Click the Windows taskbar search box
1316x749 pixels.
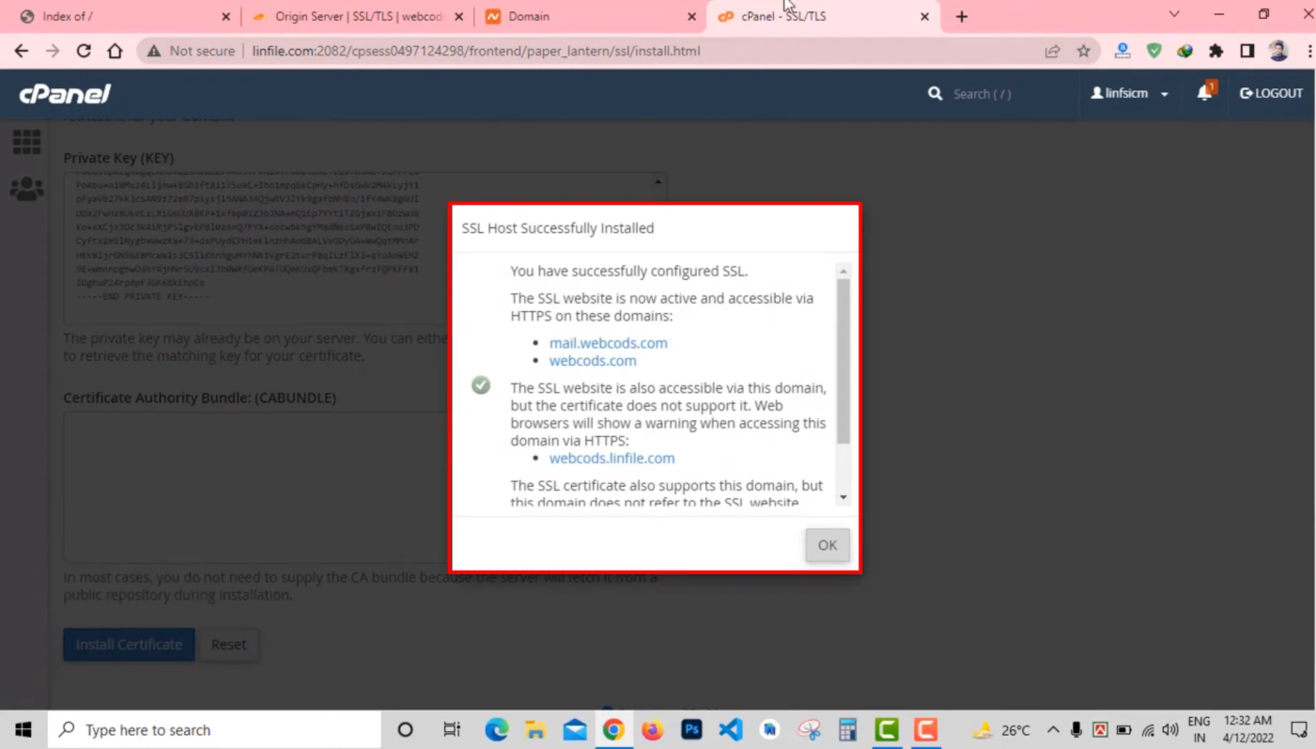(215, 730)
